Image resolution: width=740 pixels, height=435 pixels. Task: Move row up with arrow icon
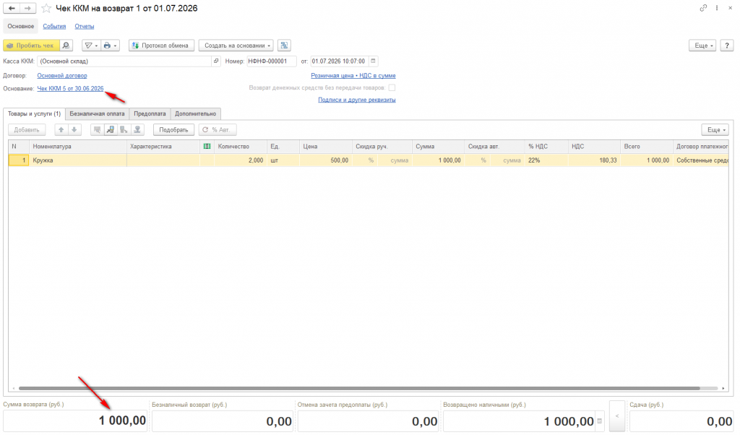[x=61, y=130]
